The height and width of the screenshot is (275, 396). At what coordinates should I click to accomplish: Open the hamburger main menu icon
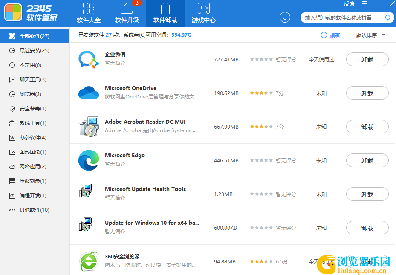click(365, 4)
